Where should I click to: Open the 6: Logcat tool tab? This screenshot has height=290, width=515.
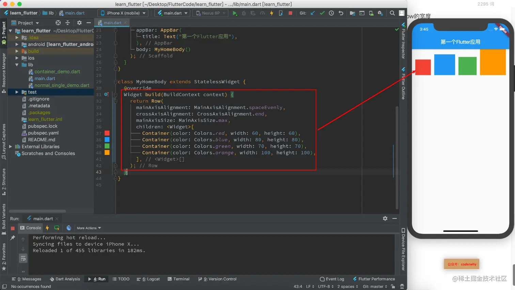coord(148,279)
